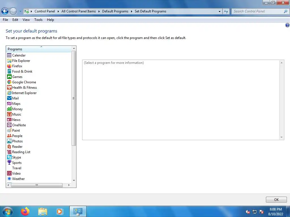Click the muted volume tray icon
This screenshot has width=290, height=217.
tap(248, 212)
